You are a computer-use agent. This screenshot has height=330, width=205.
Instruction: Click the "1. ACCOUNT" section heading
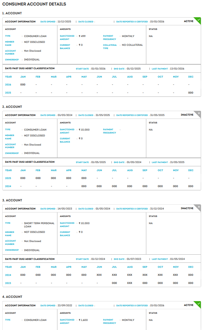(x=12, y=13)
